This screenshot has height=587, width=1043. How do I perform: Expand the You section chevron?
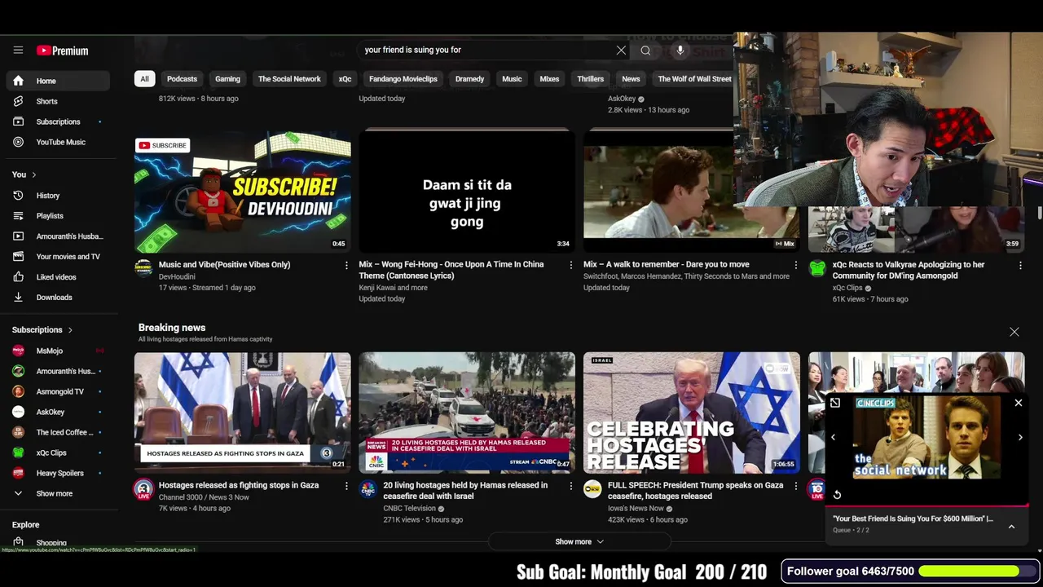pos(33,174)
